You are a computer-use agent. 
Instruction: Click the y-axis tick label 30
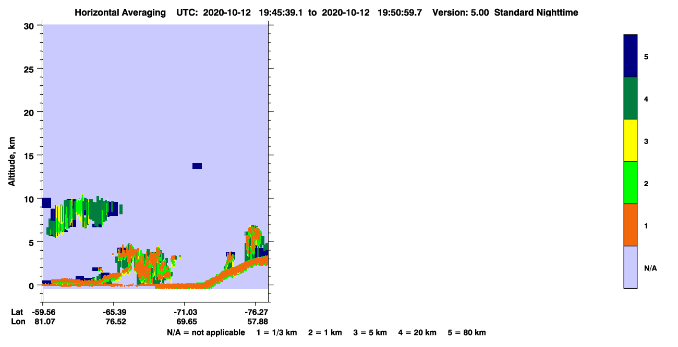pyautogui.click(x=30, y=25)
